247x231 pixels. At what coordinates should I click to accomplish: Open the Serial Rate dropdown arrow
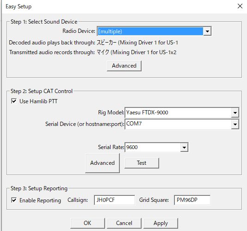click(184, 147)
